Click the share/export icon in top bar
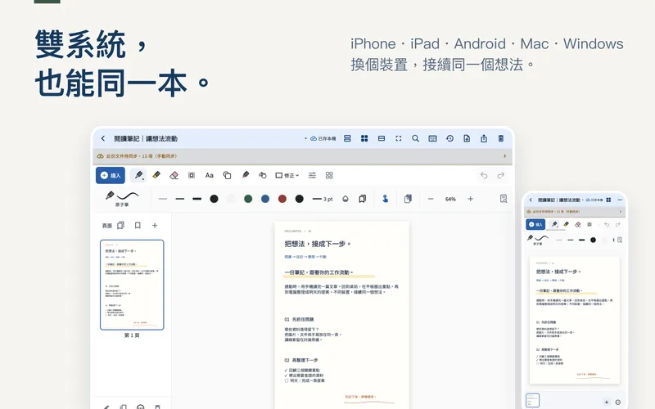This screenshot has height=409, width=655. click(x=484, y=138)
